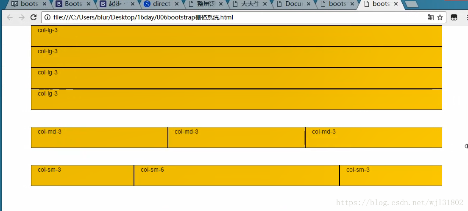Close the active 'boots' tab
468x211 pixels.
[396, 4]
